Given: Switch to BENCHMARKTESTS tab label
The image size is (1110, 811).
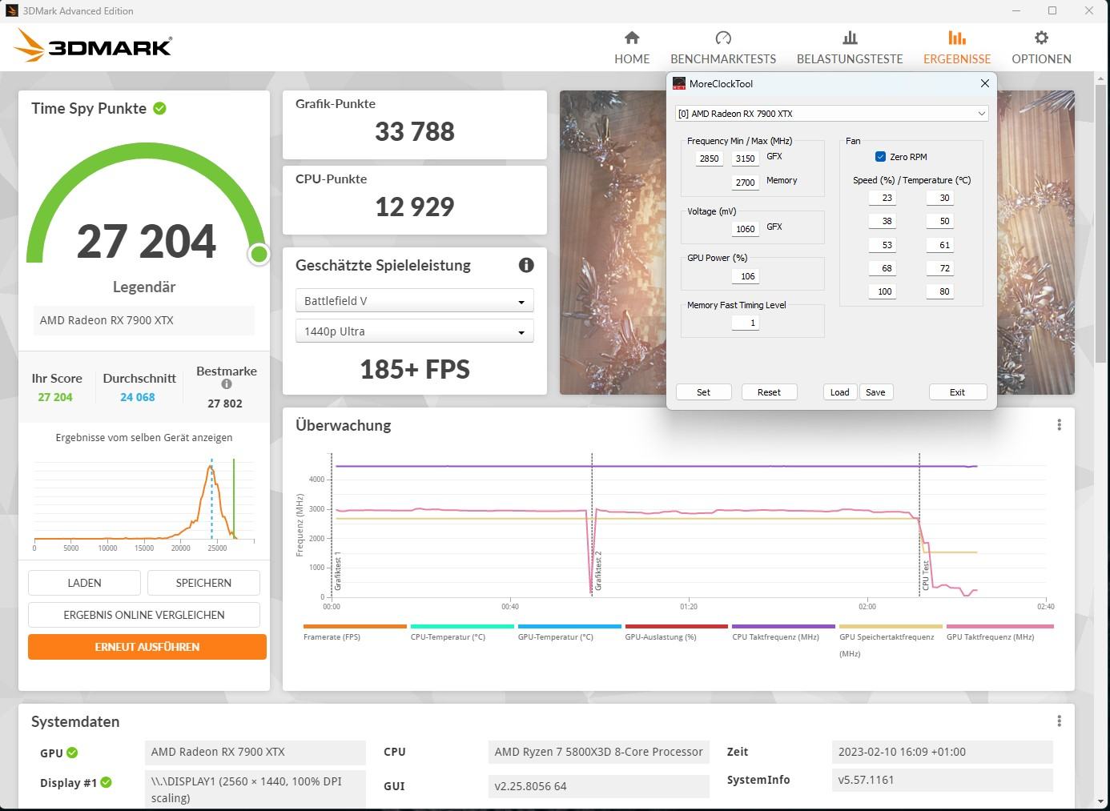Looking at the screenshot, I should (x=723, y=59).
